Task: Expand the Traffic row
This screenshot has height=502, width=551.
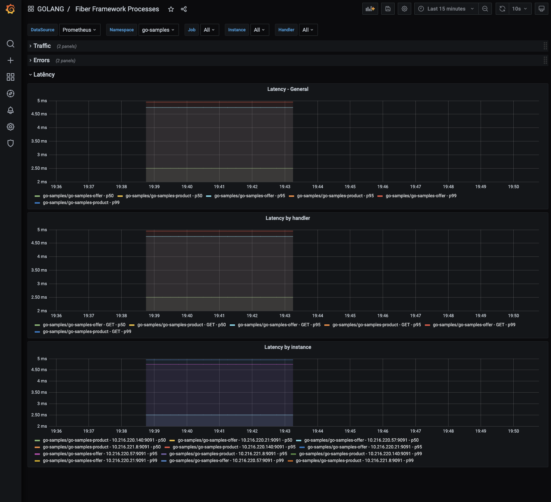Action: [x=42, y=46]
